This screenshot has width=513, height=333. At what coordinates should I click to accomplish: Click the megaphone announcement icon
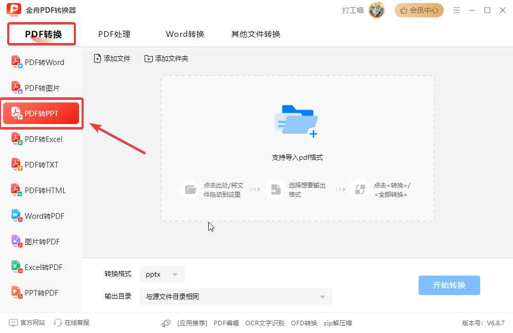click(x=166, y=323)
